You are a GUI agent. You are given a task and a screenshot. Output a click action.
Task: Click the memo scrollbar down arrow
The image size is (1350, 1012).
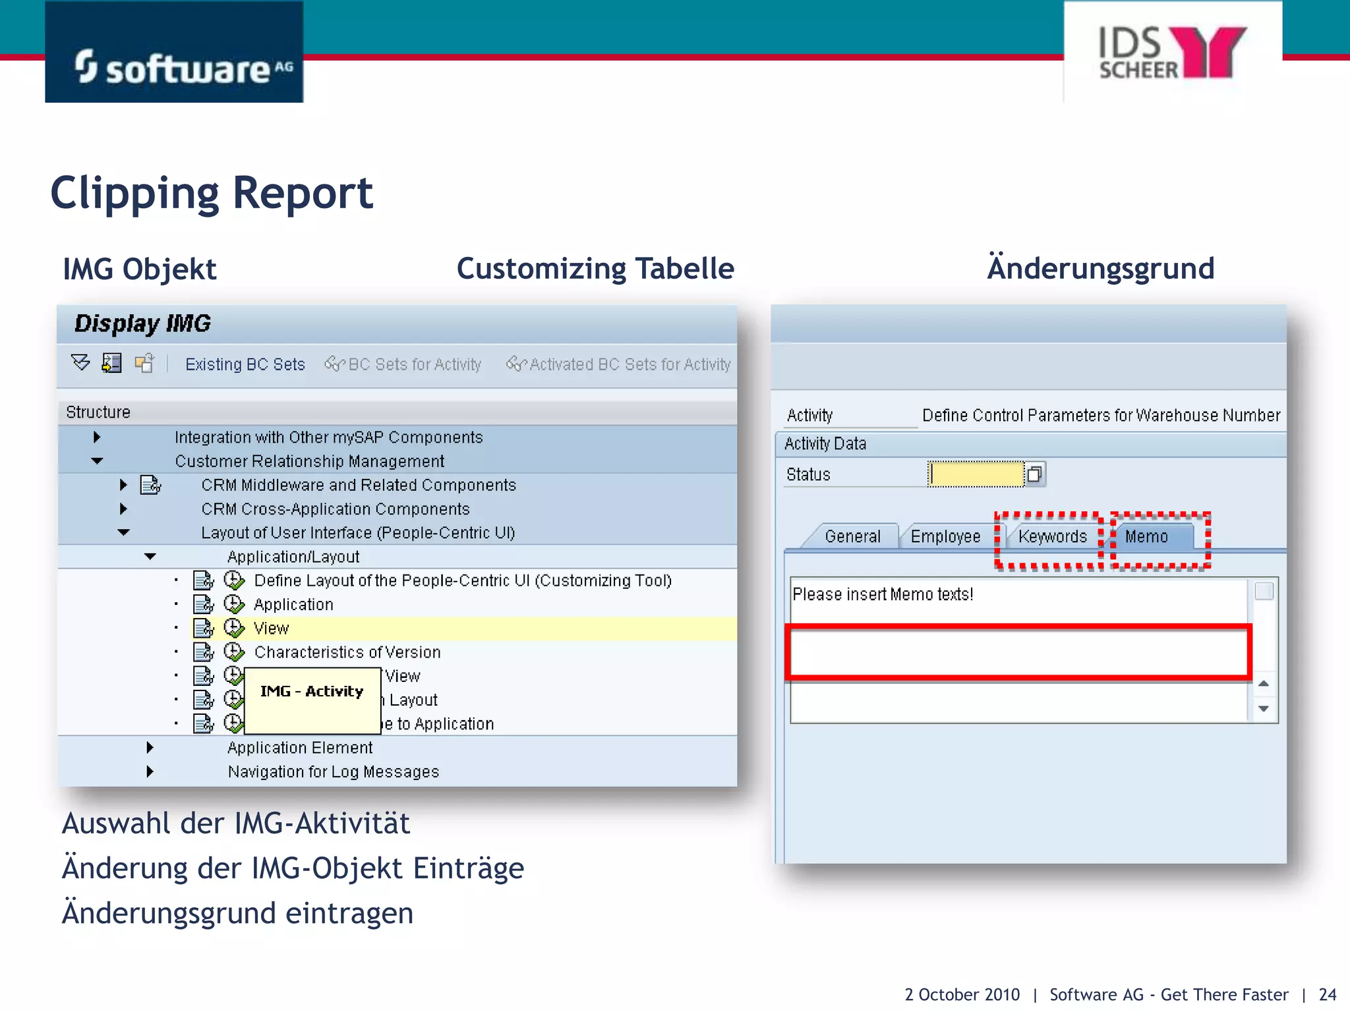click(x=1263, y=708)
